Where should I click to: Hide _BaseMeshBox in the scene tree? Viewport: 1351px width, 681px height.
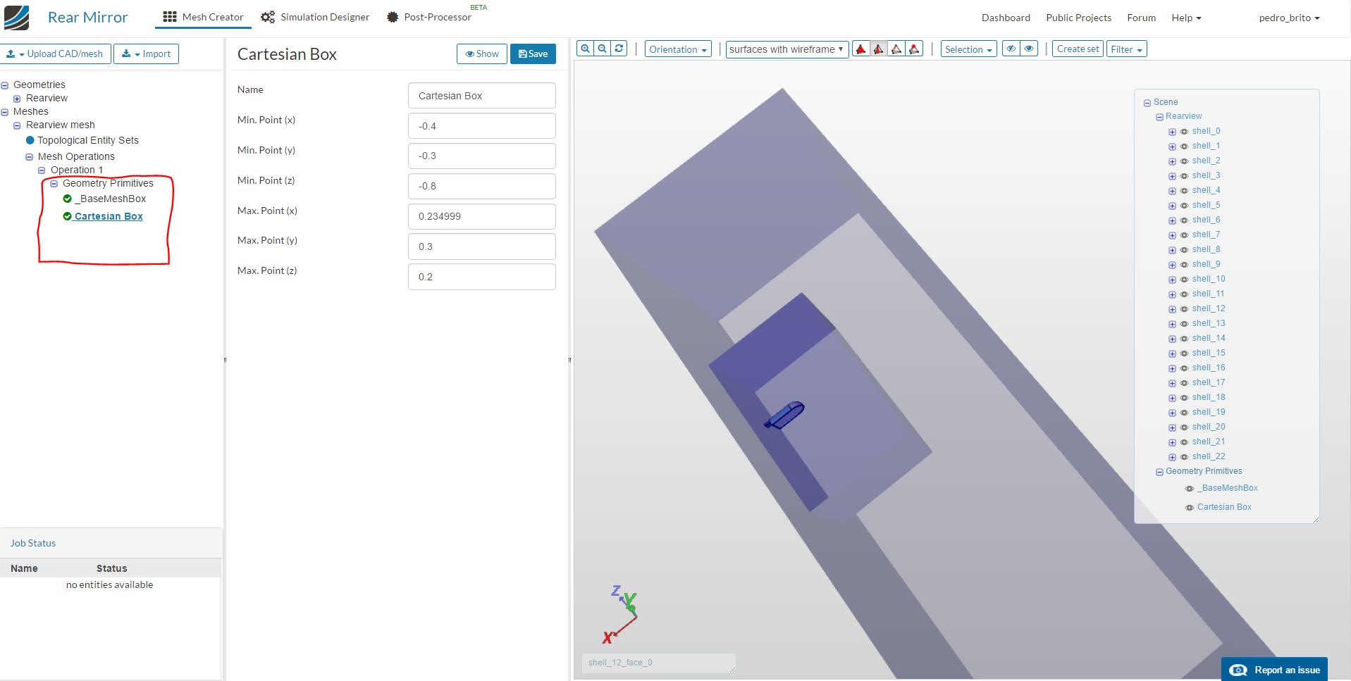[1190, 489]
